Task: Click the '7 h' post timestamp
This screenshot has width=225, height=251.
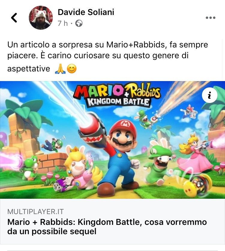Action: [x=63, y=23]
